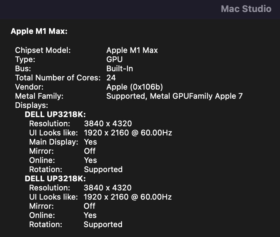
Task: Select the Chipset Model value Apple M1 Max
Action: pyautogui.click(x=132, y=50)
